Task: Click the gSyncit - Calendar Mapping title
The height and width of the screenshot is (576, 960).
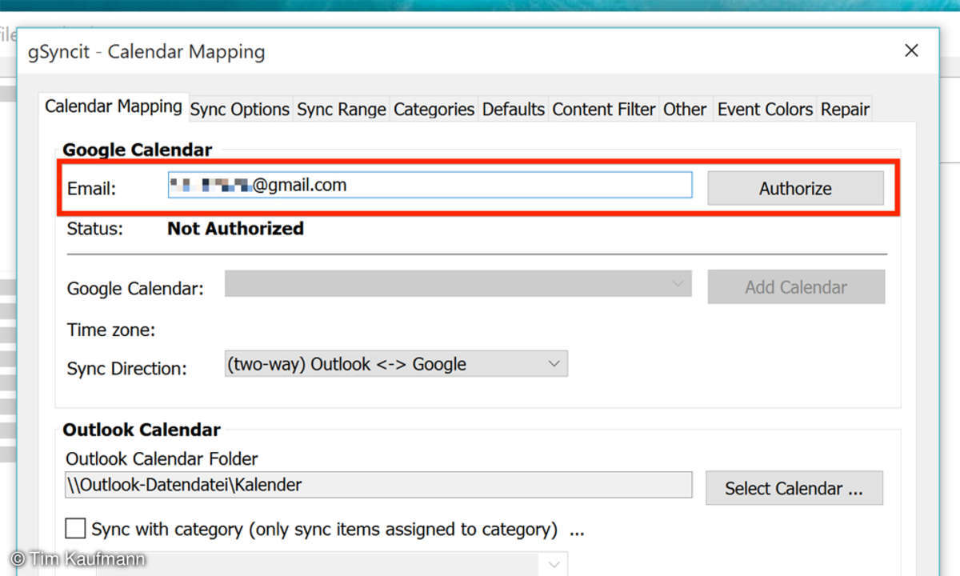Action: [146, 52]
